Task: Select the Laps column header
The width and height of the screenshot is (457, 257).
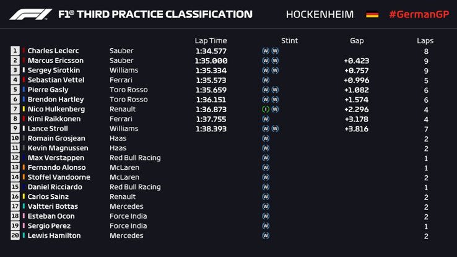Action: pyautogui.click(x=425, y=40)
